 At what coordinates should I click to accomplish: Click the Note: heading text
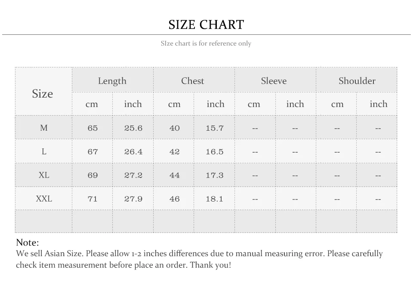pyautogui.click(x=28, y=242)
